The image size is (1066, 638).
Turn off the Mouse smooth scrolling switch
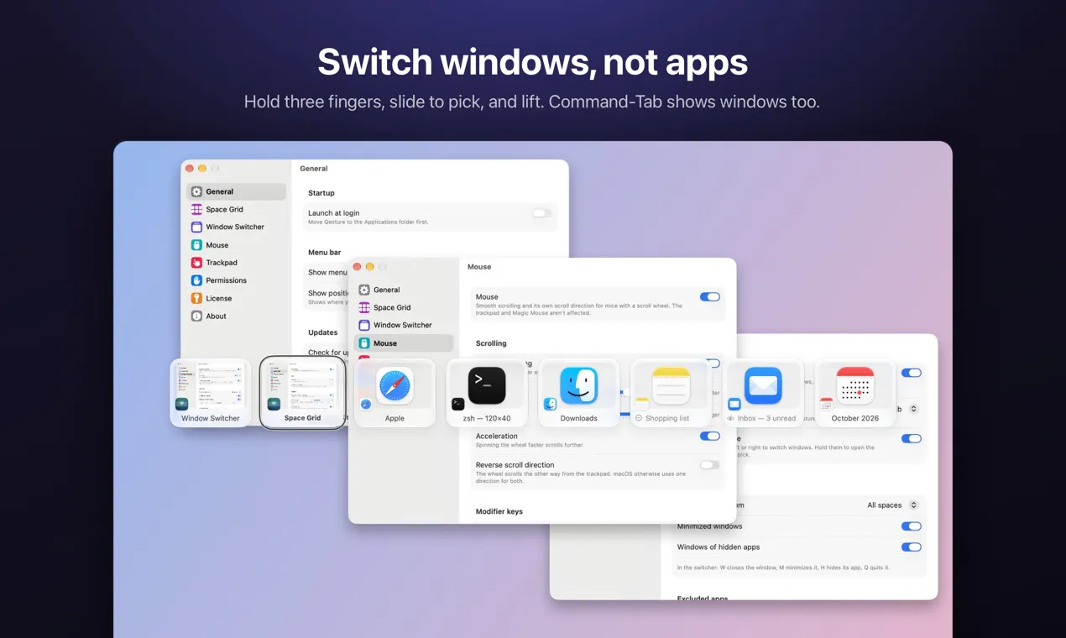710,296
